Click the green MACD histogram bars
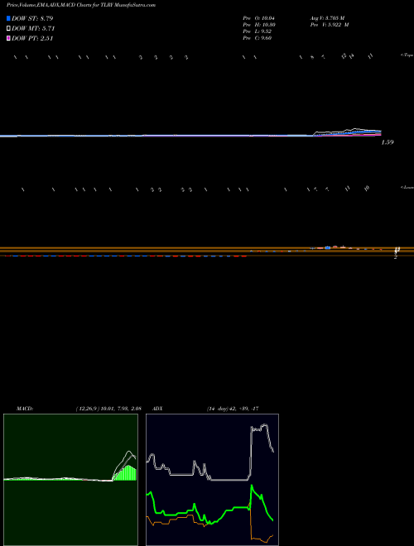The image size is (414, 546). pyautogui.click(x=126, y=473)
